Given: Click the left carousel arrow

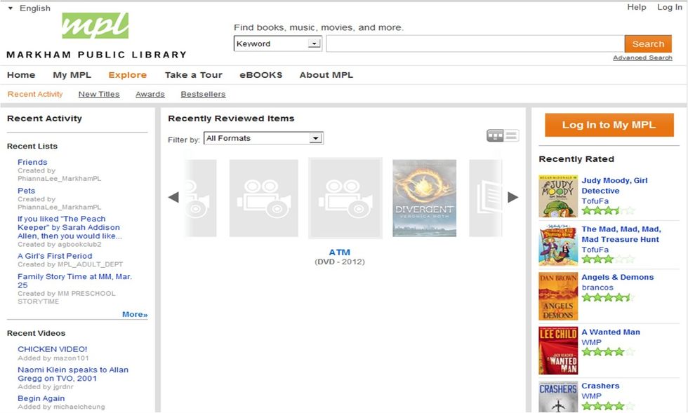Looking at the screenshot, I should 173,198.
